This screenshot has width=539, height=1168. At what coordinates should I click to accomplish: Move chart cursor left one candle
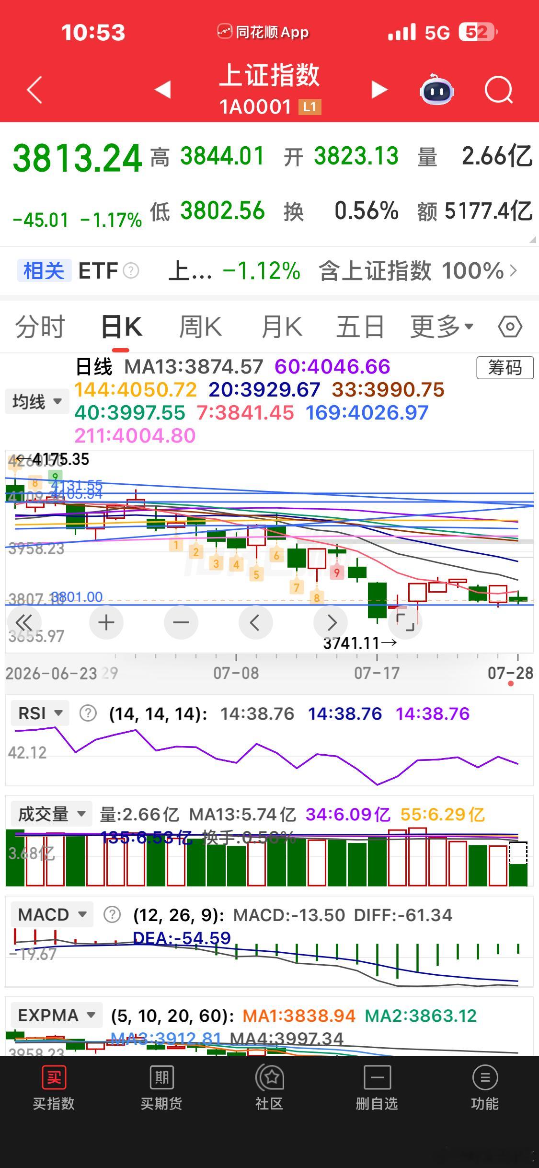pyautogui.click(x=255, y=622)
